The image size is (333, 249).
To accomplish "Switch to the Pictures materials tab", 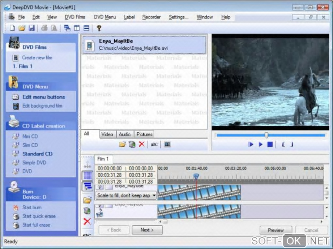I will 144,134.
